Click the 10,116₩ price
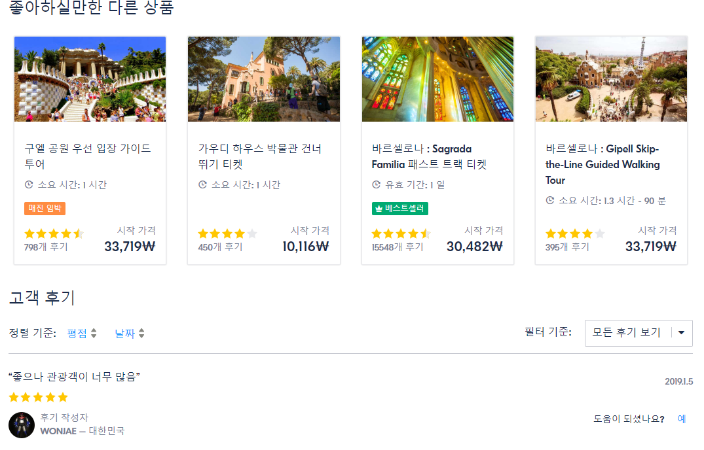The height and width of the screenshot is (450, 704). click(x=306, y=247)
